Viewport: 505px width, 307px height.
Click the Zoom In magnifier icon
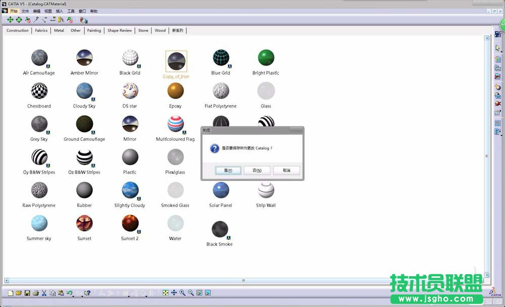[x=182, y=293]
